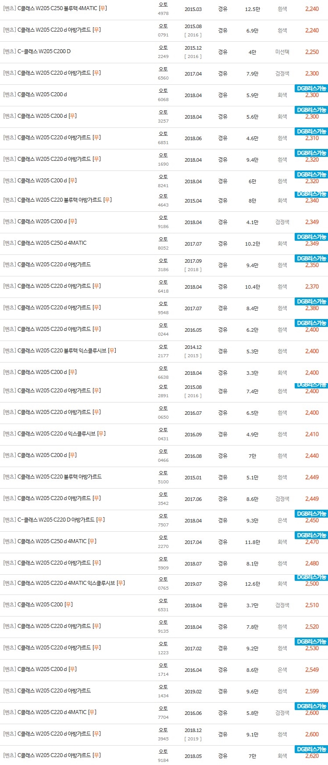Viewport: 328px width, 765px height.
Task: Click DGB리스가능 badge on plate 8241 row
Action: pos(311,174)
